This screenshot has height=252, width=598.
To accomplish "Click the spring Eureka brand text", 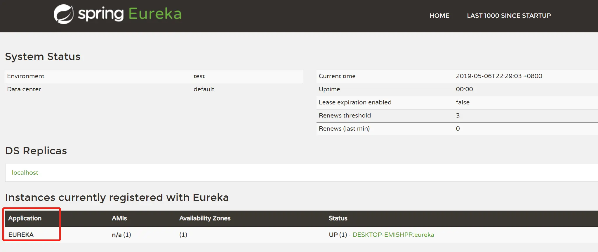I will pos(130,14).
